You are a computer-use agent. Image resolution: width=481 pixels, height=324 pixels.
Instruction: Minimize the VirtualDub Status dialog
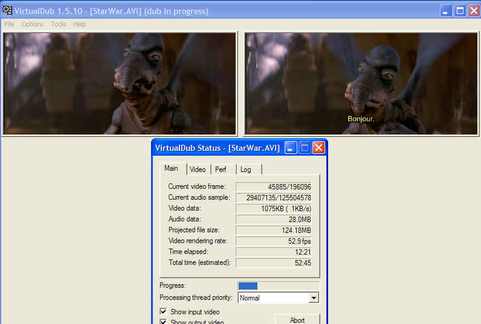coord(290,148)
